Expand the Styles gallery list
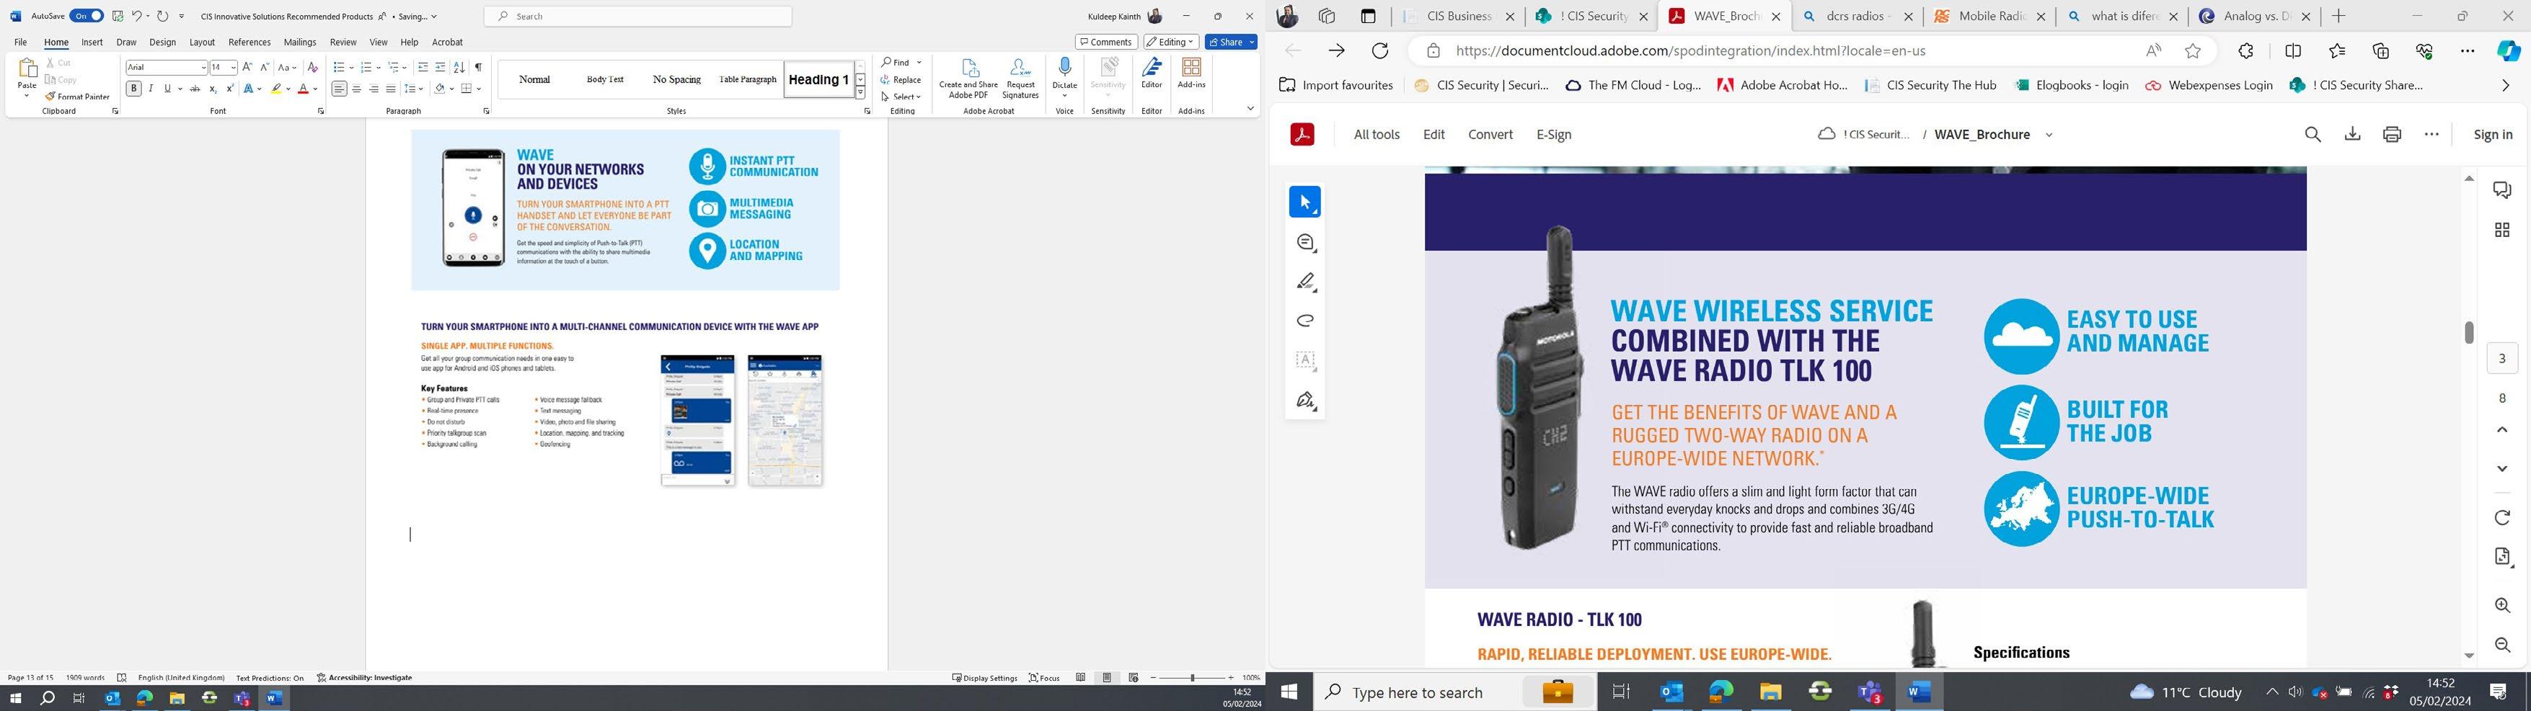This screenshot has width=2531, height=711. (861, 94)
